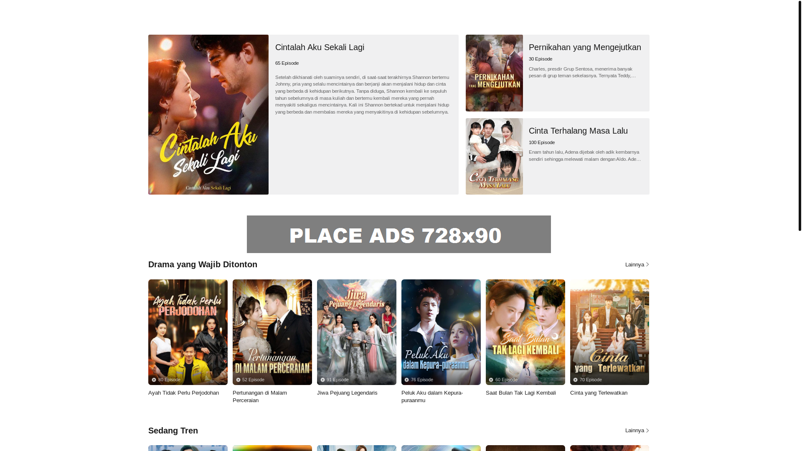802x451 pixels.
Task: Select the 80 Episode count label
Action: point(169,380)
